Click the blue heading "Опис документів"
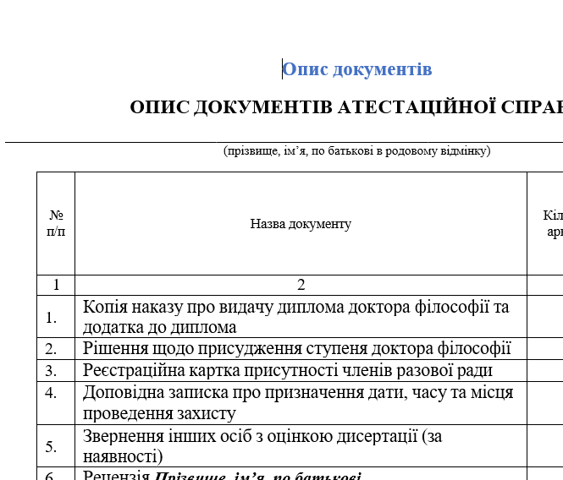The width and height of the screenshot is (563, 480). point(356,69)
